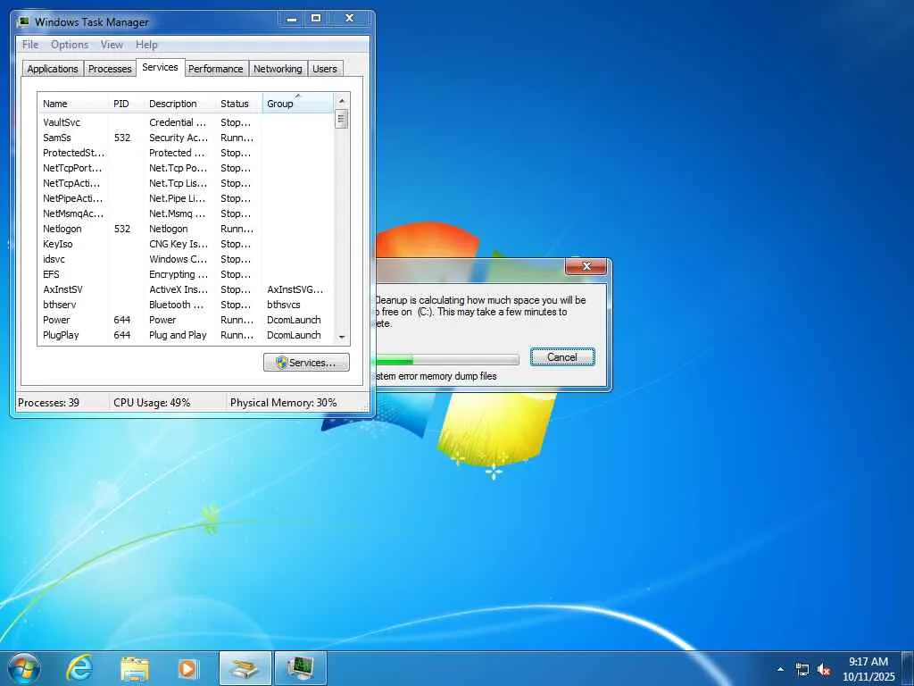Select the VaultSvc service row
Viewport: 914px width, 686px height.
[186, 122]
